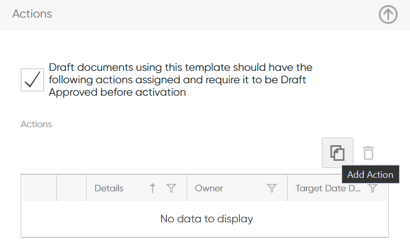Uncheck the Draft Approved requirement checkbox

coord(33,80)
